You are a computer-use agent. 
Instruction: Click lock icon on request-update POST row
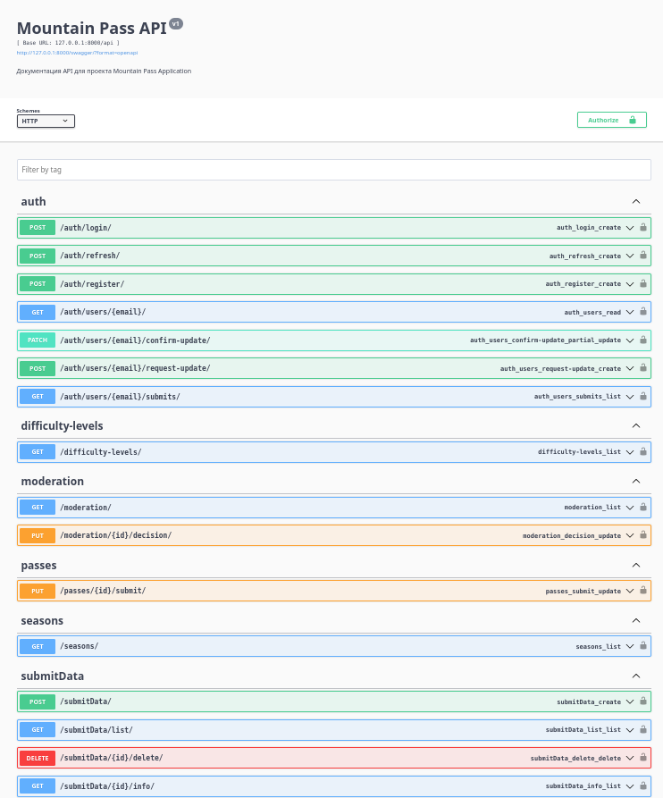pos(643,367)
